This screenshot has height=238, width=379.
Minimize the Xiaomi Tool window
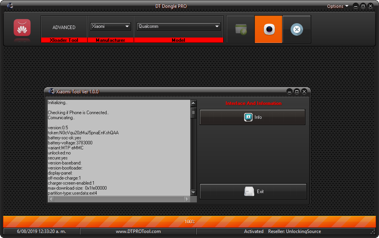pos(289,91)
